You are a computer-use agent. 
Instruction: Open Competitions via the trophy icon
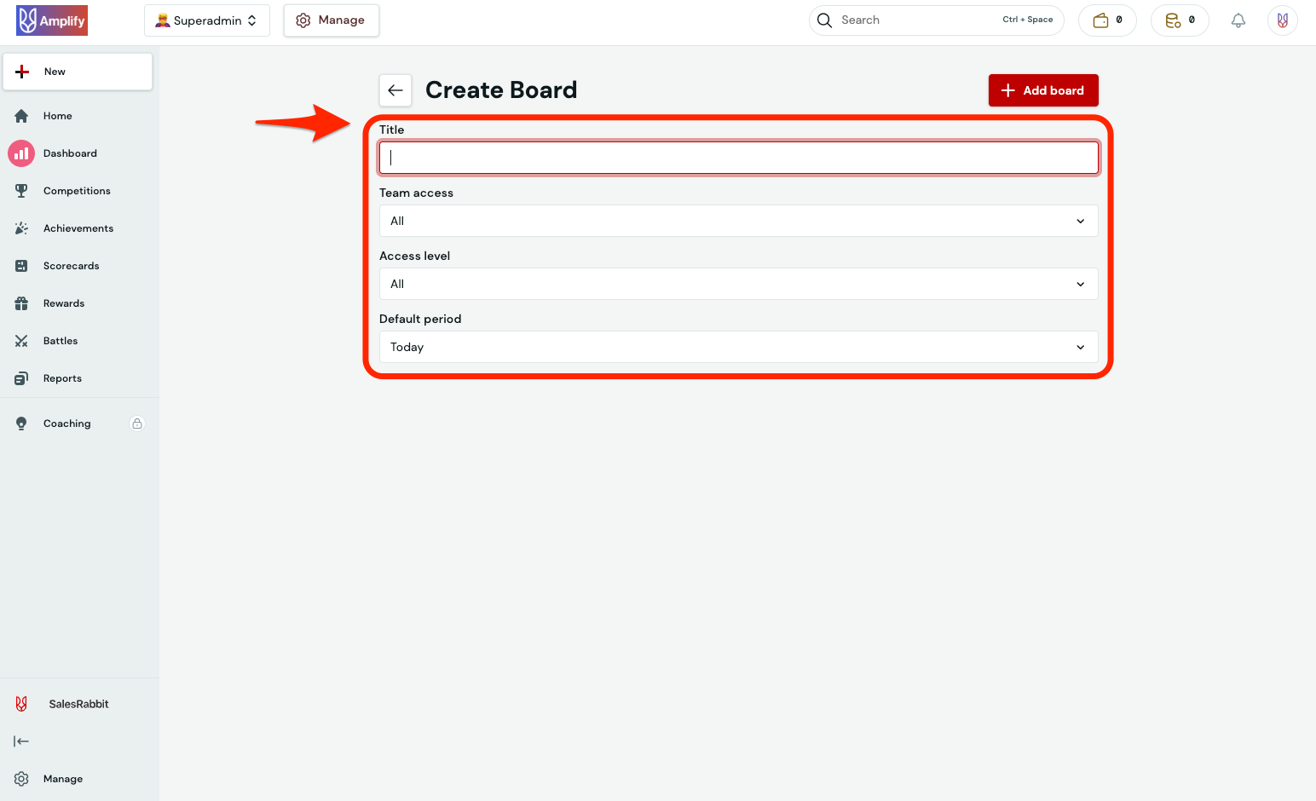coord(21,190)
